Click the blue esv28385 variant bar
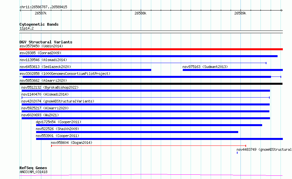Viewport: 292px width, 179px height. [148, 56]
